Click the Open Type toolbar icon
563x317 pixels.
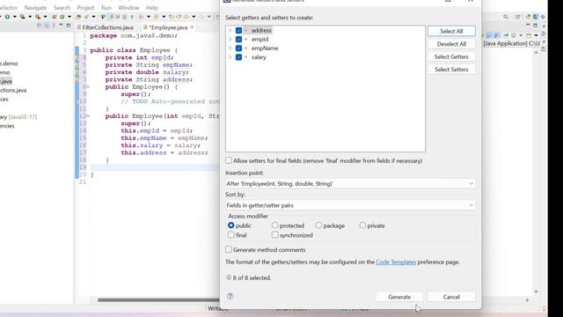78,17
